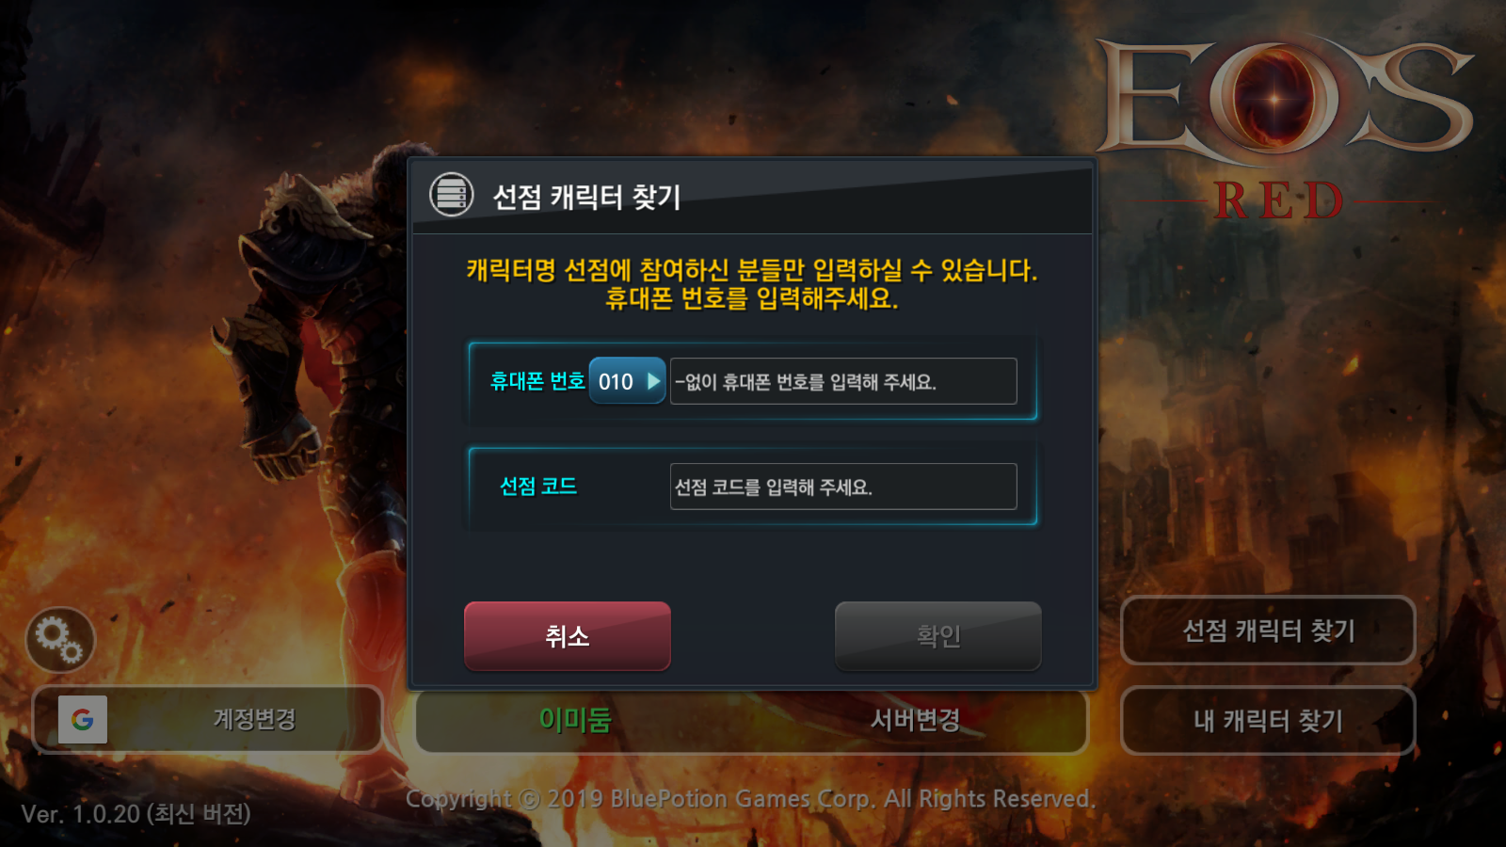Open the 서버변경 server change option
The image size is (1506, 847).
[915, 720]
